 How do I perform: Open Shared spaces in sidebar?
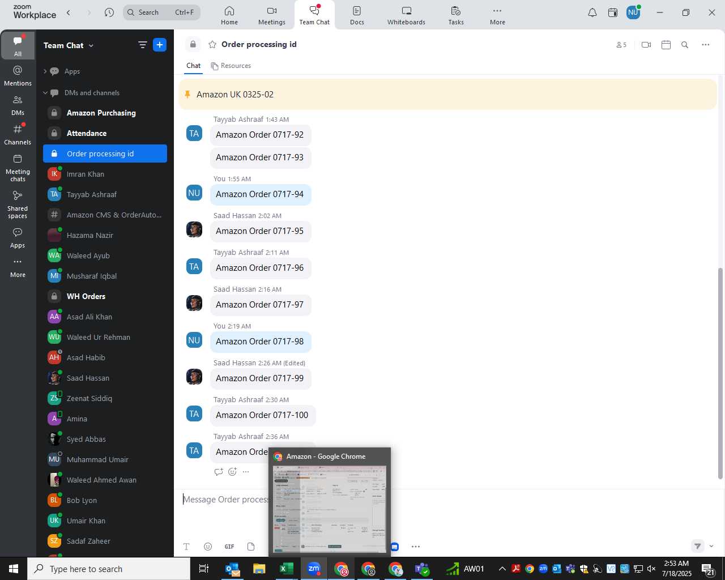(18, 204)
